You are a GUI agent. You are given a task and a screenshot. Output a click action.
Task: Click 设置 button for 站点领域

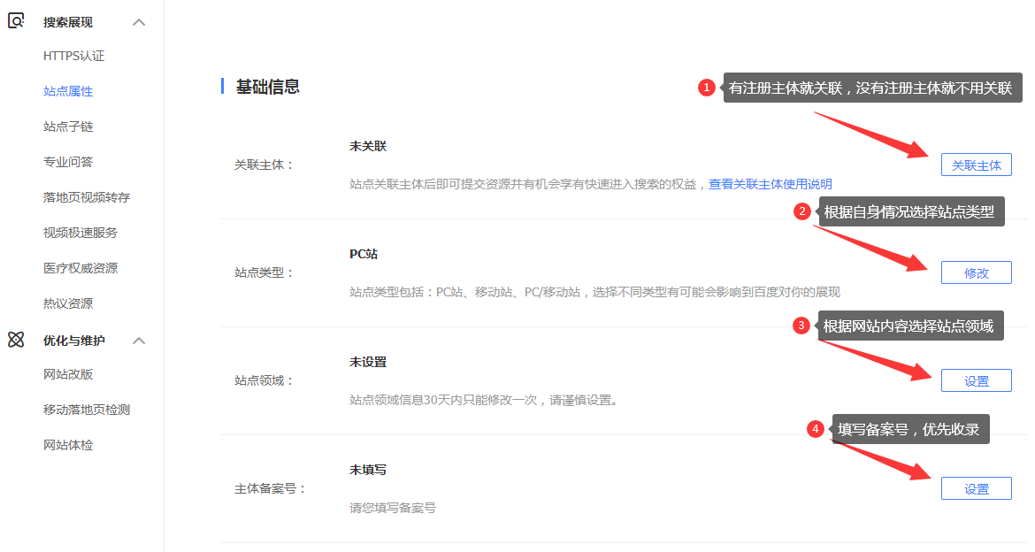click(x=976, y=380)
